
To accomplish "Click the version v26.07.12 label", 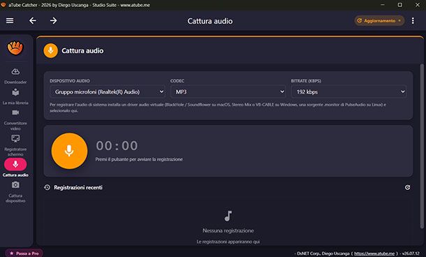I will click(x=411, y=254).
